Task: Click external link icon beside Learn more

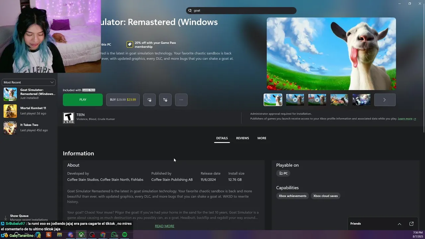Action: [415, 119]
